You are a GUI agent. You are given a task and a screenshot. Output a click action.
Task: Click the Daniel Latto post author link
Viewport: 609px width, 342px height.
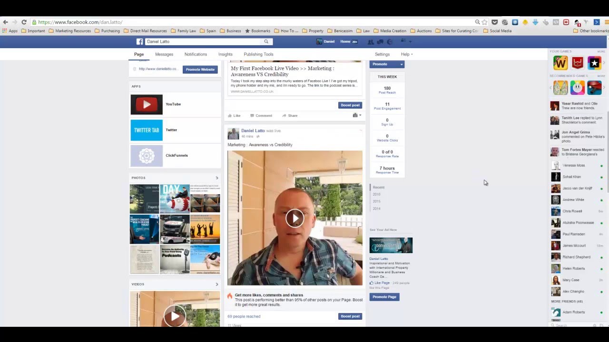pos(253,131)
